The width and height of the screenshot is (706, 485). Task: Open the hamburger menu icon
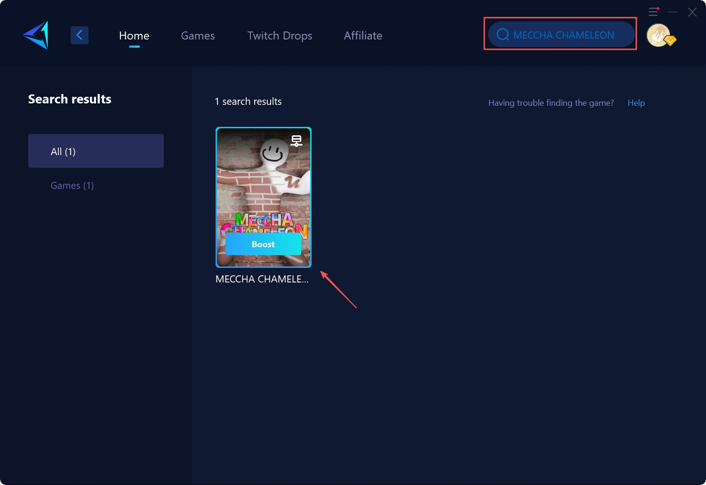(x=653, y=12)
